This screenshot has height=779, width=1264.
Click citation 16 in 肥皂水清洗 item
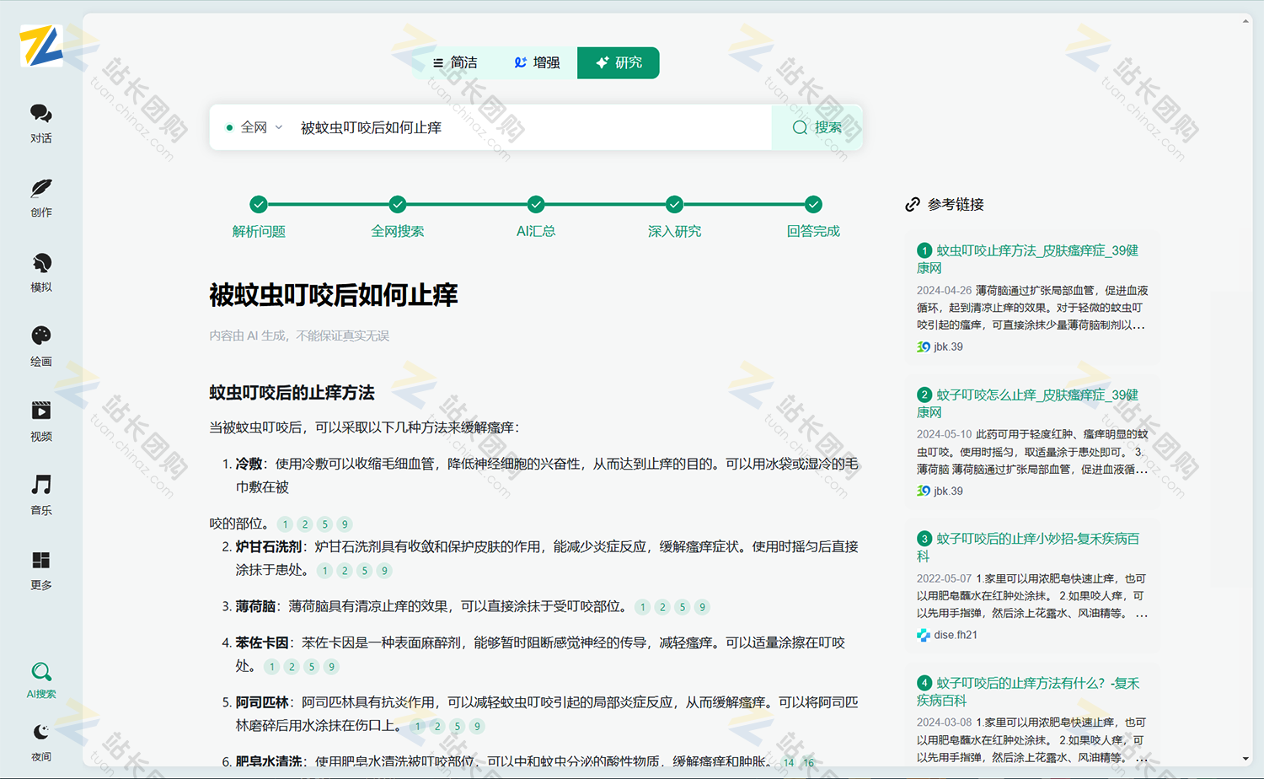coord(809,762)
